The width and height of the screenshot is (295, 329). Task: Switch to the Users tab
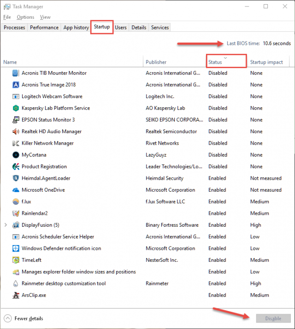point(121,28)
